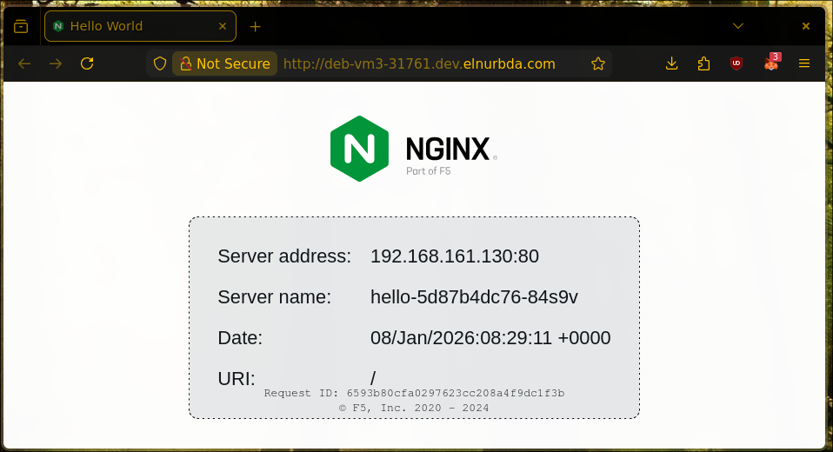This screenshot has height=452, width=833.
Task: Open the Downloads panel
Action: 671,63
